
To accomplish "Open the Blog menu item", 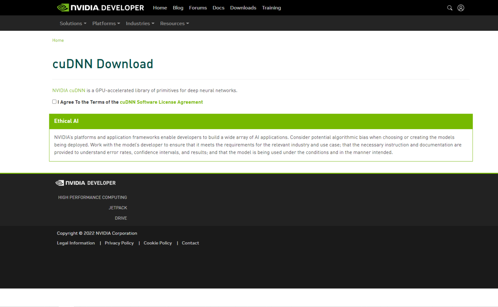I will pyautogui.click(x=178, y=8).
